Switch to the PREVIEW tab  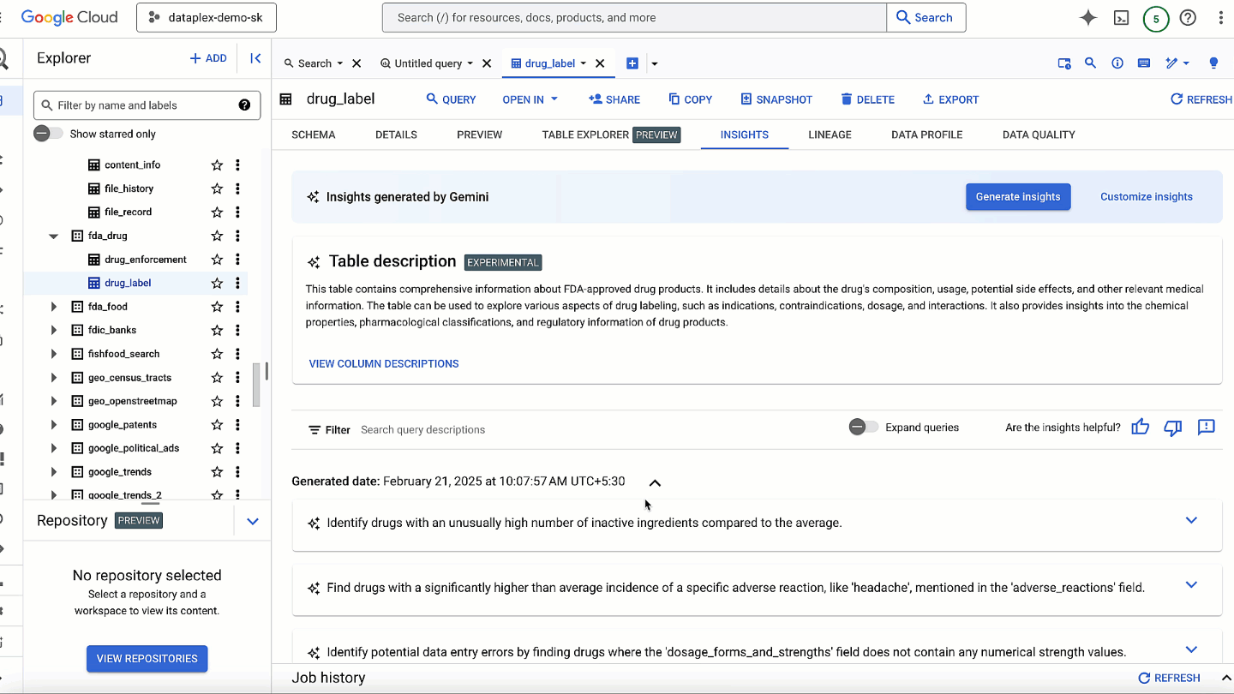[x=480, y=135]
